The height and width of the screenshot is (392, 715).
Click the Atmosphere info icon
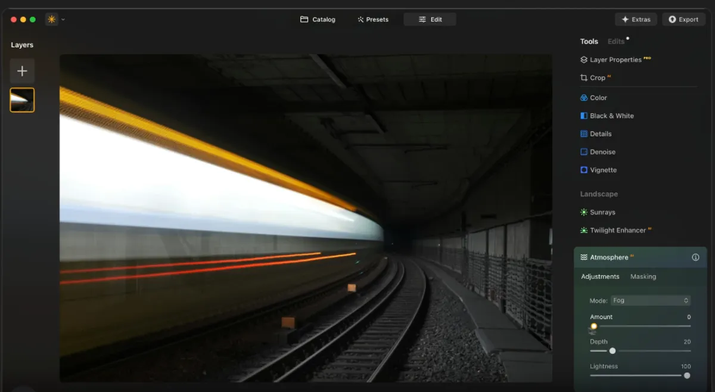coord(695,257)
